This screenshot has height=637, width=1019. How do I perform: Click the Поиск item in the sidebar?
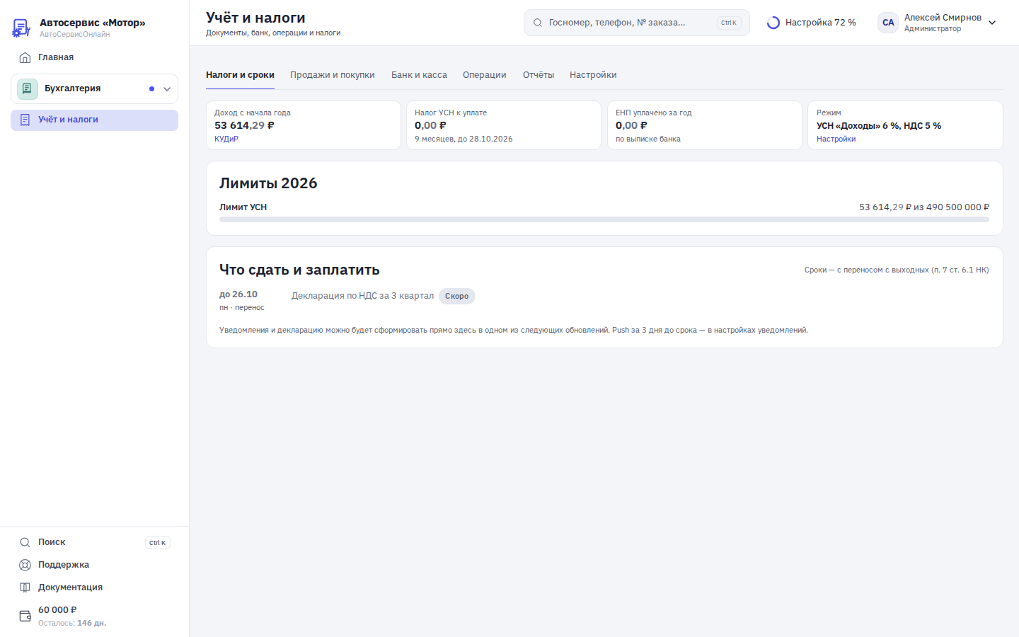pyautogui.click(x=94, y=542)
